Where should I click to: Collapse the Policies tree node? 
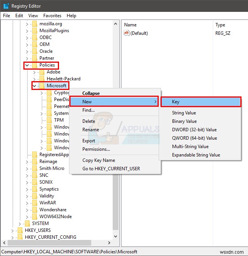27,65
